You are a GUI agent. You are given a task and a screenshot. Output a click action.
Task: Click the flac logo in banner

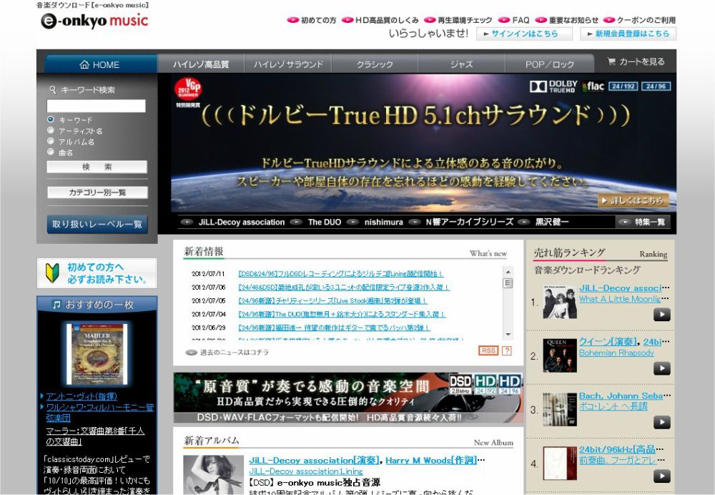pyautogui.click(x=593, y=87)
